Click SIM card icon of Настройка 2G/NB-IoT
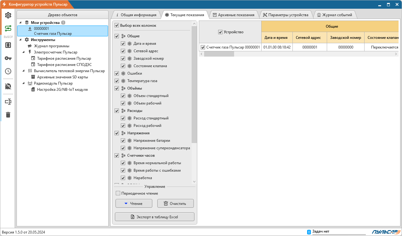 (33, 90)
